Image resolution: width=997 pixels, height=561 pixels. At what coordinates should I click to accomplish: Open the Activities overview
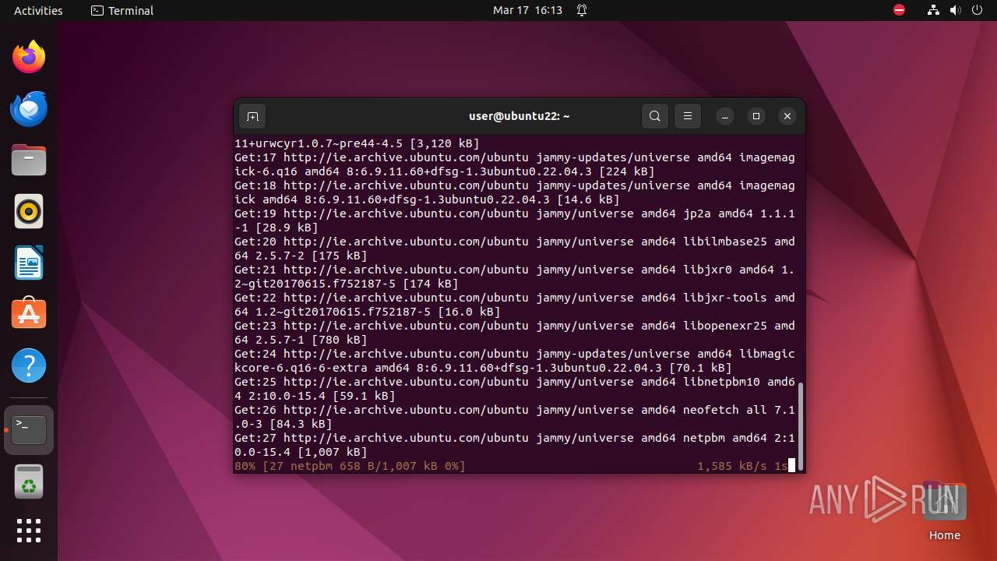click(x=38, y=11)
